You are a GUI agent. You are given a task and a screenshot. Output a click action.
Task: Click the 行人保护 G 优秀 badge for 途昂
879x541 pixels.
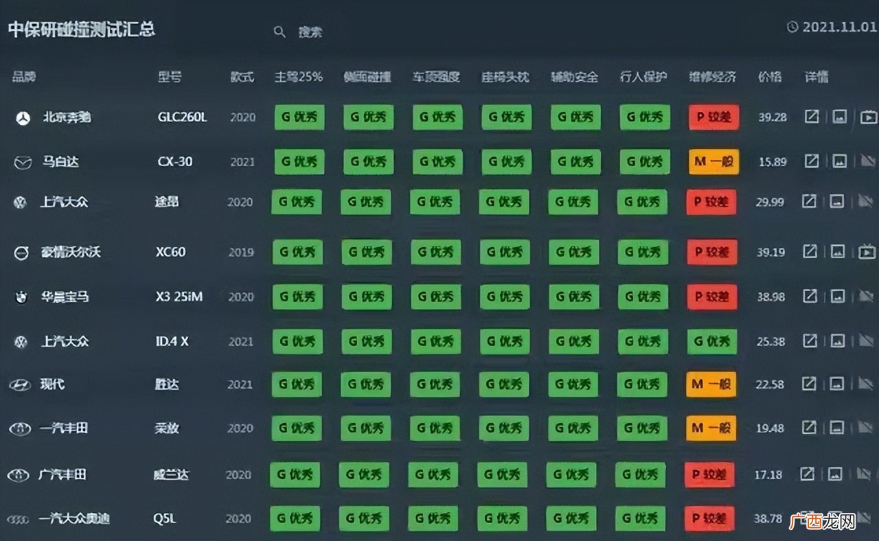pos(643,202)
